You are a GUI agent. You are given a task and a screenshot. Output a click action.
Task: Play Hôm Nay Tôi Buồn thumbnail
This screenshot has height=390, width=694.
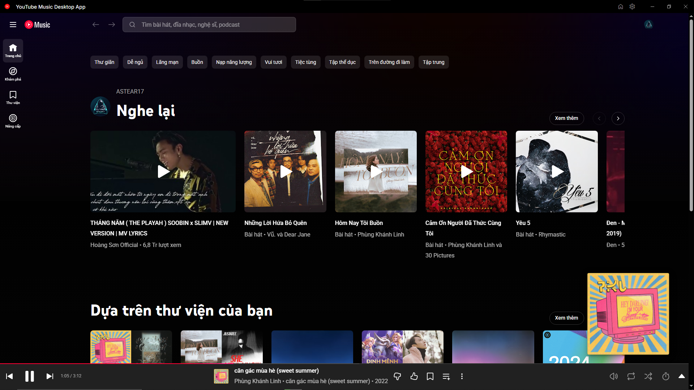(x=376, y=172)
